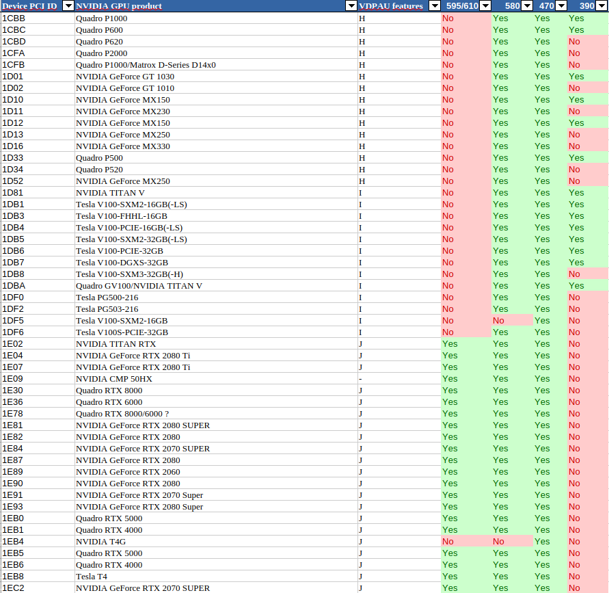Click the NVIDIA GeForce GT 1030 cell

(x=216, y=77)
